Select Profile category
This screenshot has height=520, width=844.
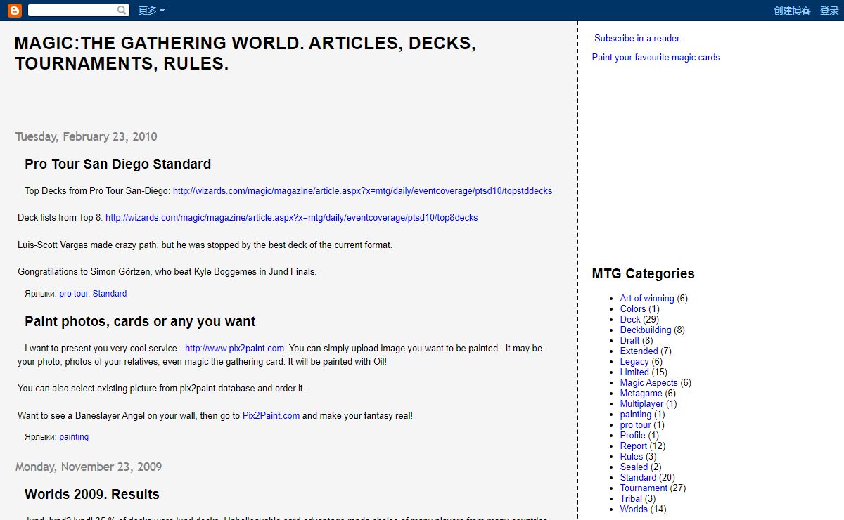(x=633, y=436)
